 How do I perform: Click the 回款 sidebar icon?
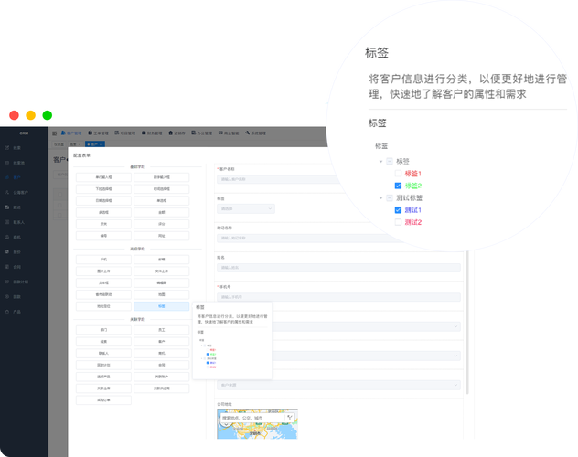coord(7,296)
